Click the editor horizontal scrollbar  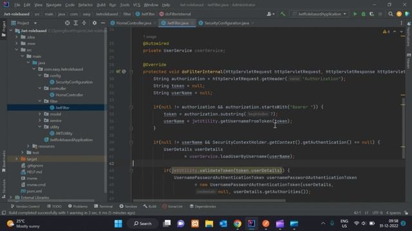coord(209,201)
